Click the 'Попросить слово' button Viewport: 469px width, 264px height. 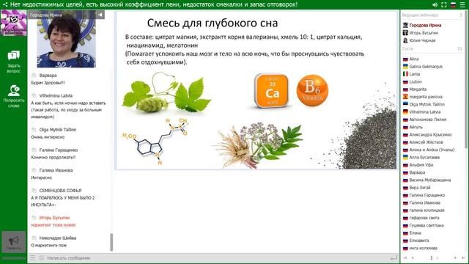coord(14,96)
